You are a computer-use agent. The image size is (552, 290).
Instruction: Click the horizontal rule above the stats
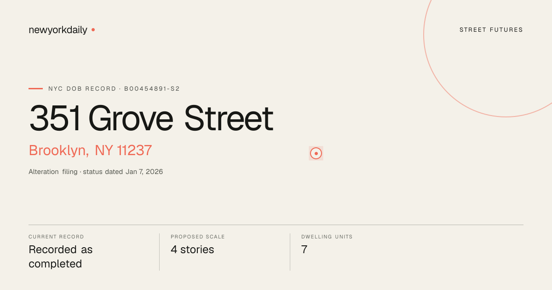point(276,225)
